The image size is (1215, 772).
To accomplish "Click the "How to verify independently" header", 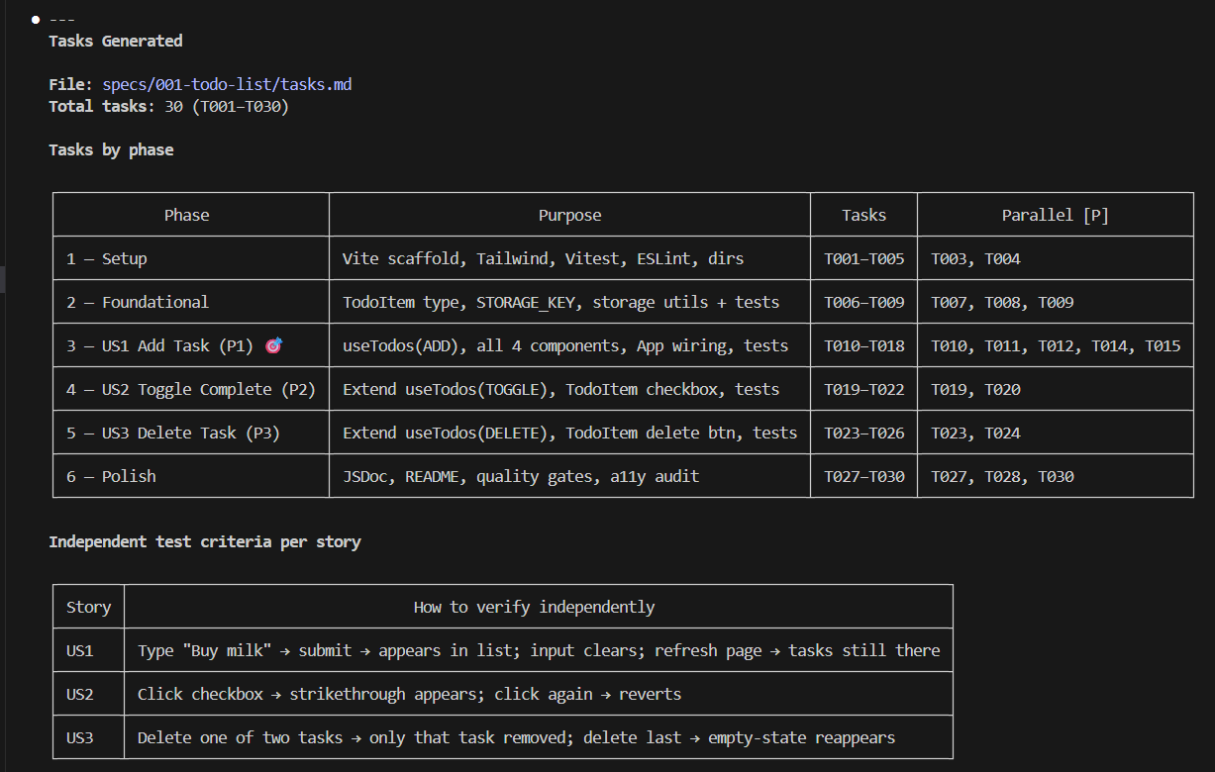I will click(534, 607).
